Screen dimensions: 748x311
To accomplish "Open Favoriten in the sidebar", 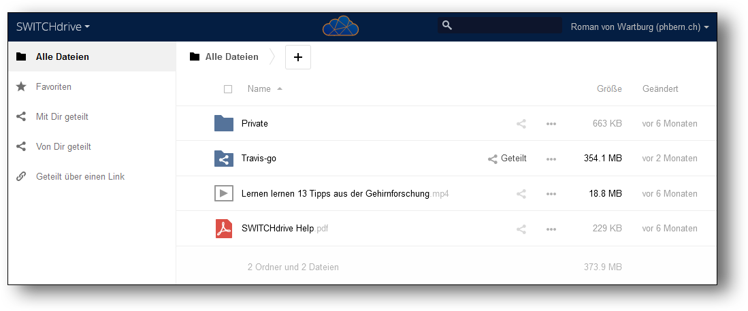I will tap(54, 87).
